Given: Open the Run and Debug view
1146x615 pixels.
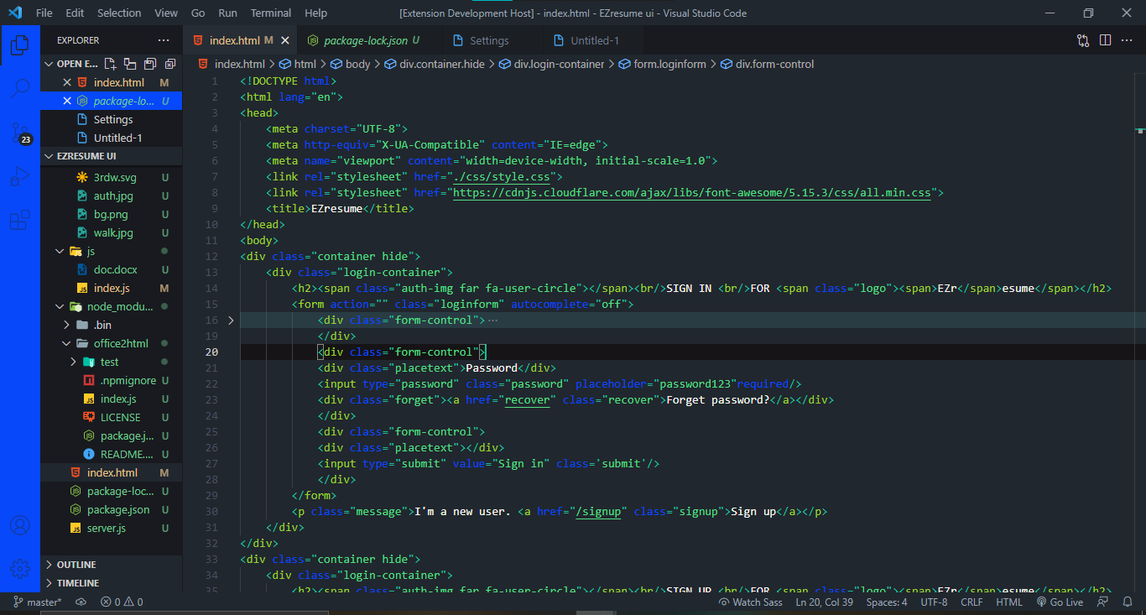Looking at the screenshot, I should coord(20,177).
